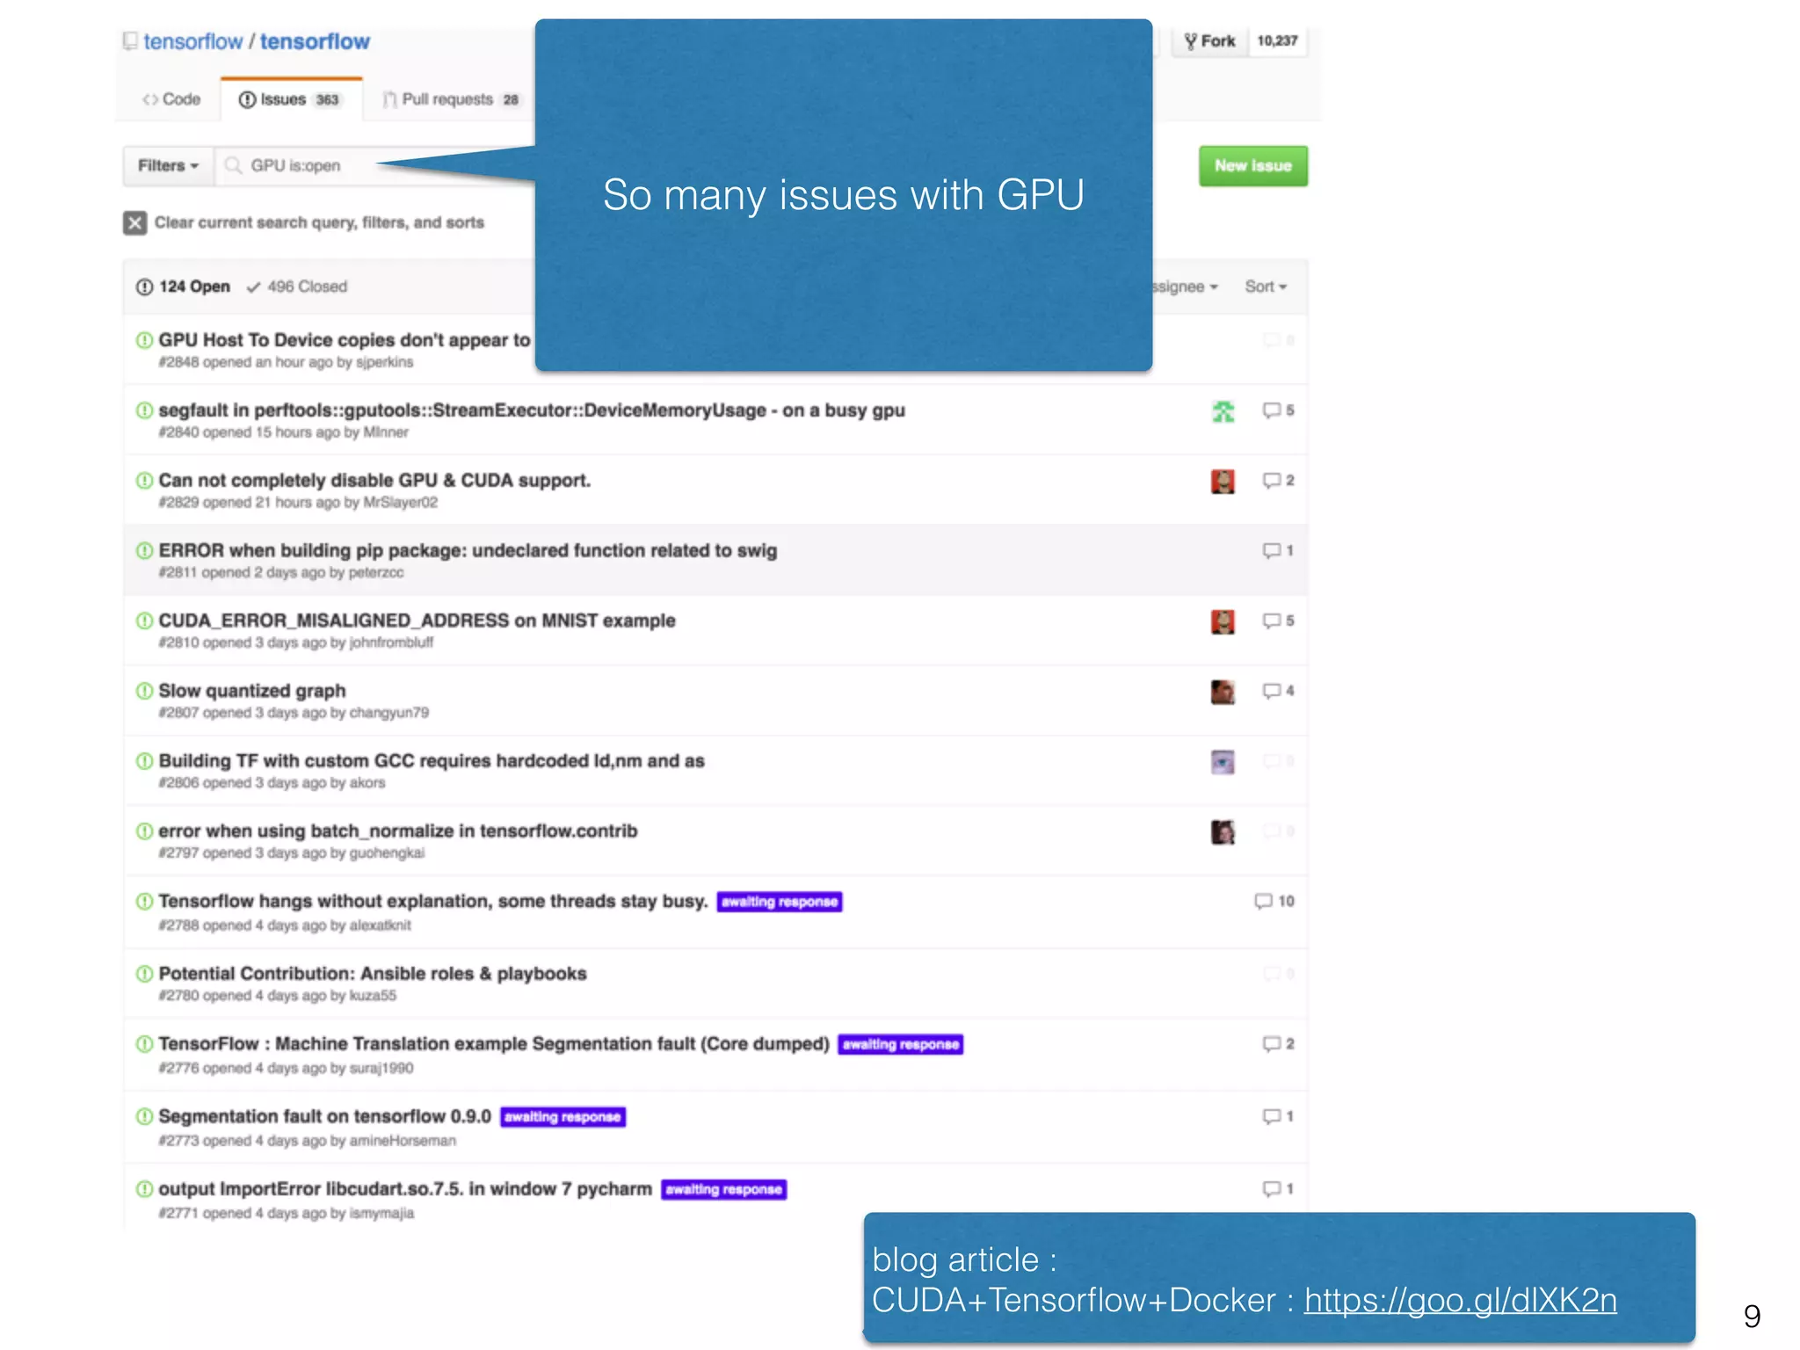Click the X clear-search icon
This screenshot has width=1800, height=1350.
click(x=134, y=222)
